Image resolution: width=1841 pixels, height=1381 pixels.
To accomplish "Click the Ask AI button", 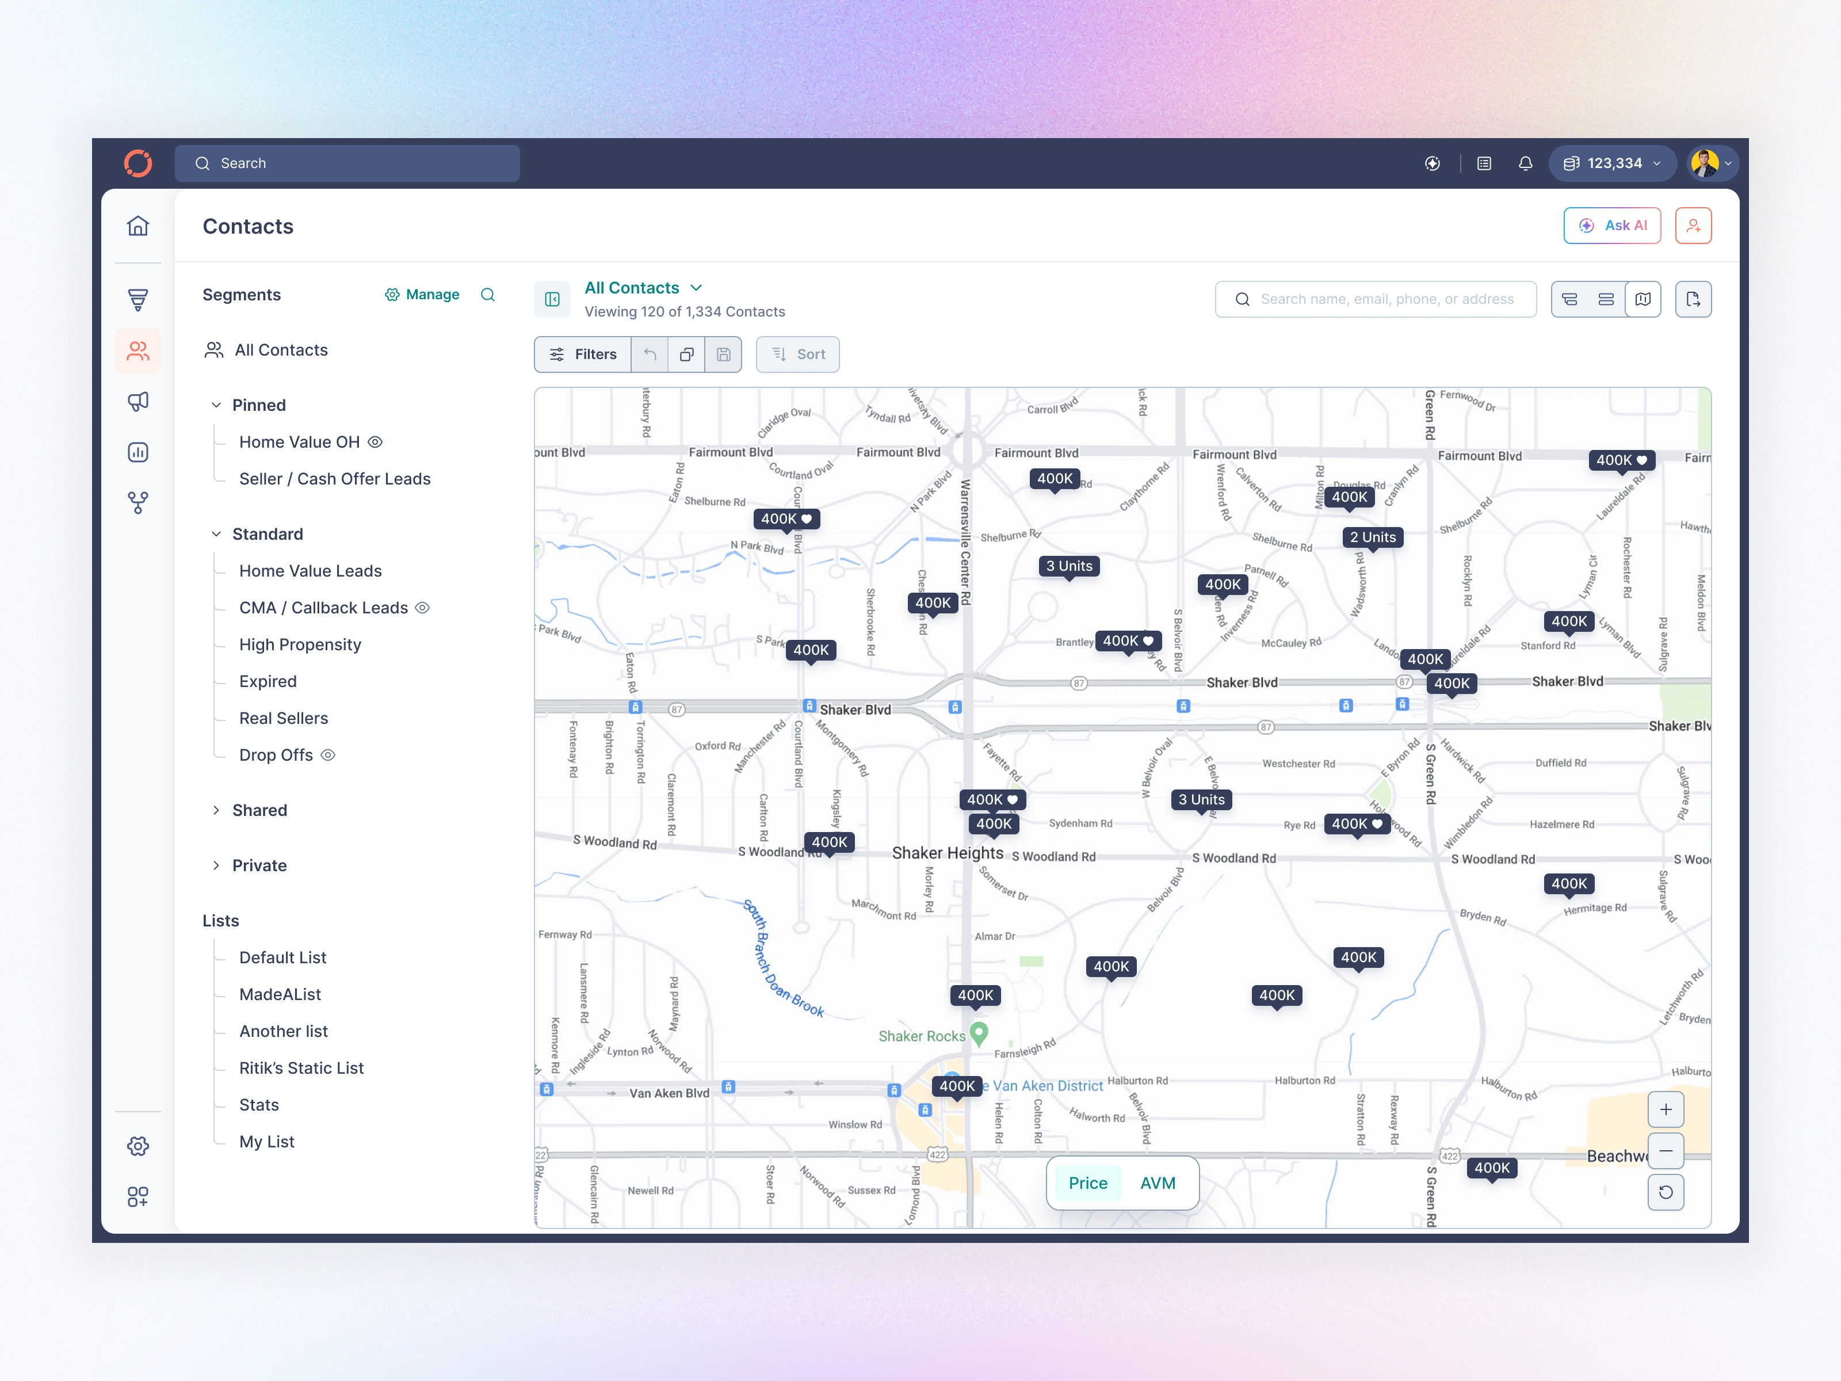I will 1612,225.
